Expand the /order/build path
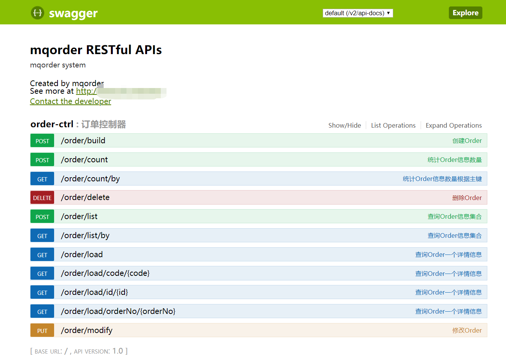 (83, 141)
